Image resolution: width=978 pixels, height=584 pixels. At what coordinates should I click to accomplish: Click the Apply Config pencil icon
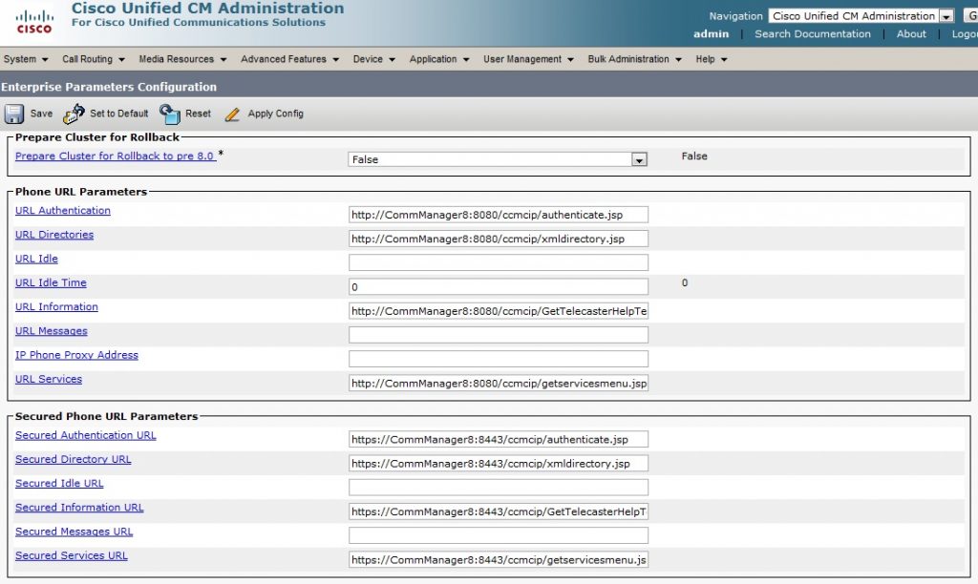coord(232,115)
